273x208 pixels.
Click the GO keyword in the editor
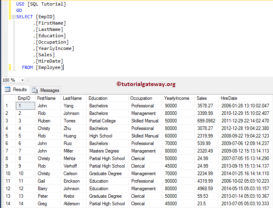tap(19, 10)
